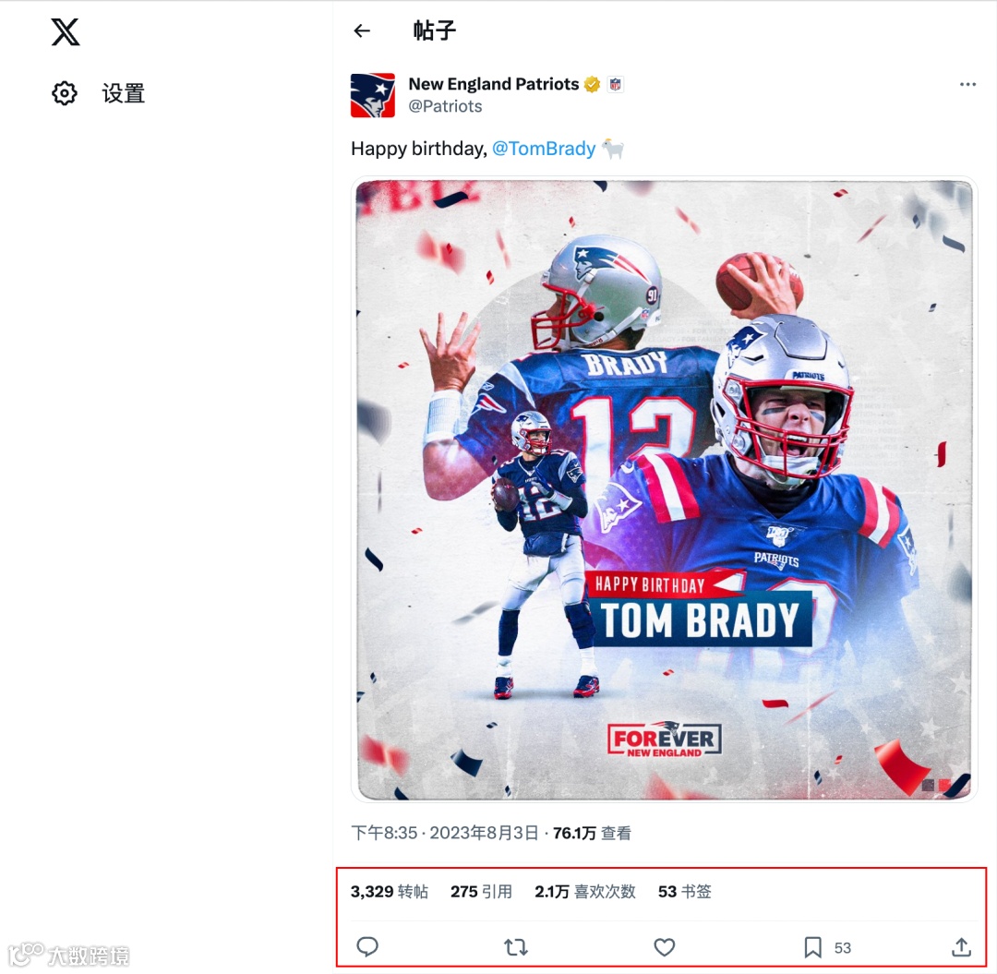The width and height of the screenshot is (997, 974).
Task: Like the post with the heart icon
Action: 665,947
